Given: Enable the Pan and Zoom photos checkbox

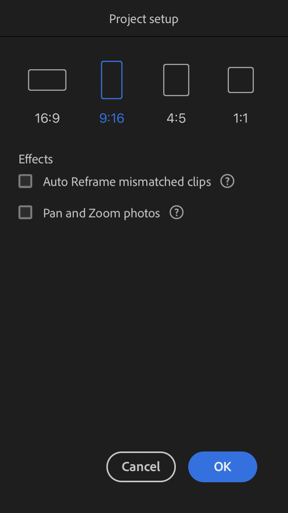Looking at the screenshot, I should coord(26,213).
